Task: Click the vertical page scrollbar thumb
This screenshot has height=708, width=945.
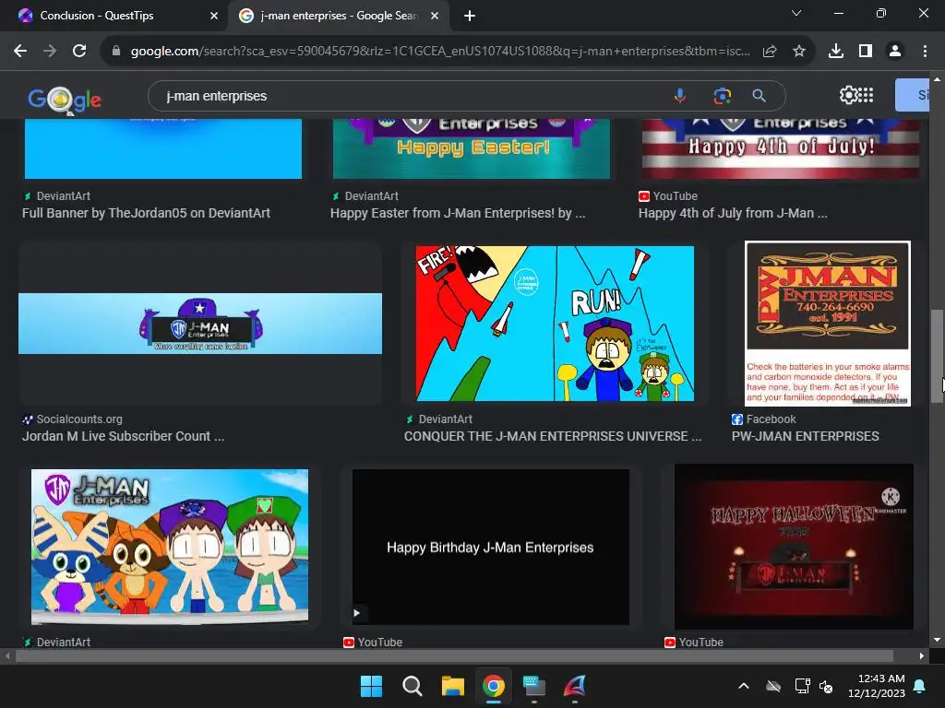Action: [937, 356]
